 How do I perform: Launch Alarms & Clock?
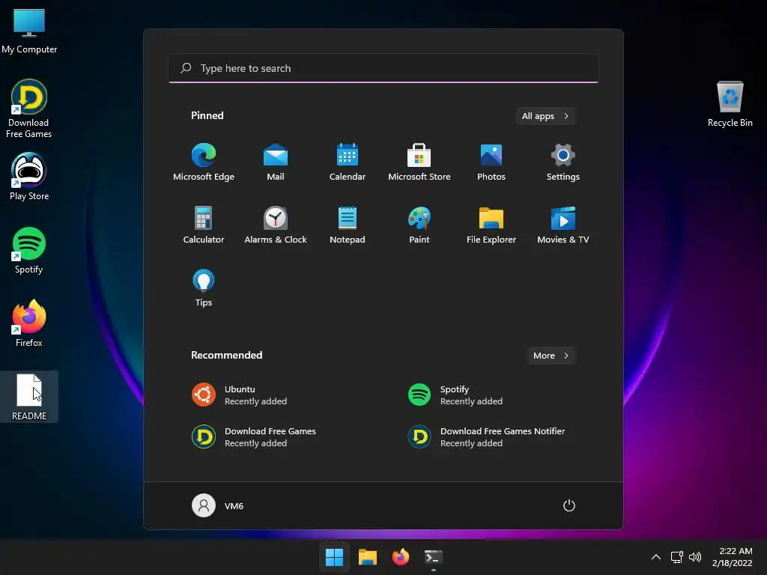(x=276, y=225)
